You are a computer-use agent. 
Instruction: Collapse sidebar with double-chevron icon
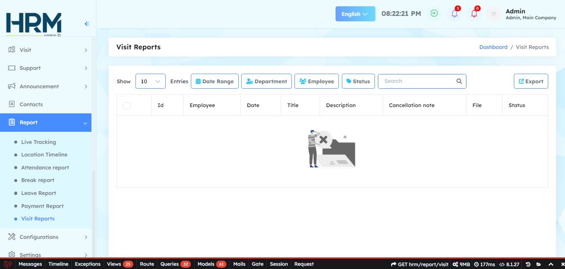tap(87, 24)
